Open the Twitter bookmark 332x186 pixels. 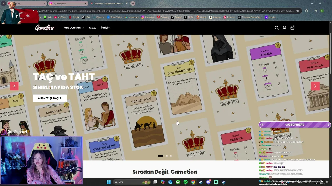click(176, 17)
